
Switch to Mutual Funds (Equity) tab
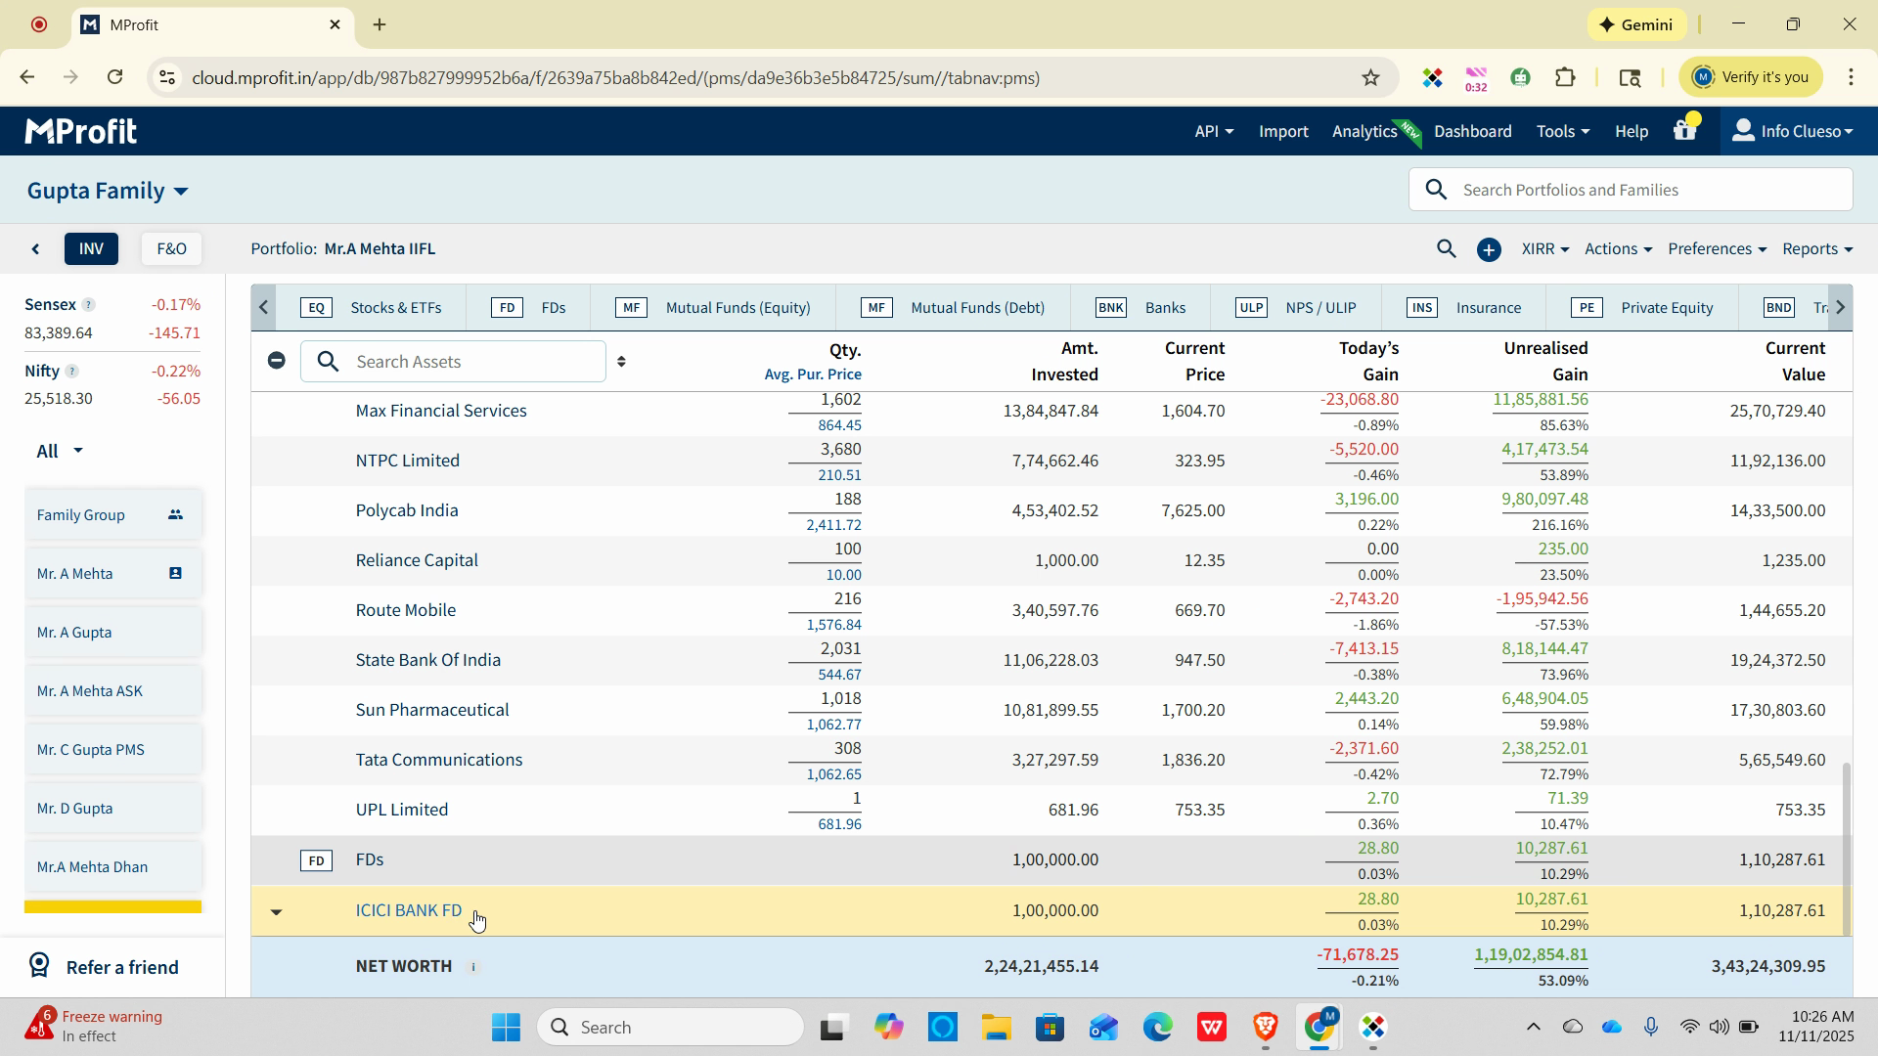coord(737,308)
